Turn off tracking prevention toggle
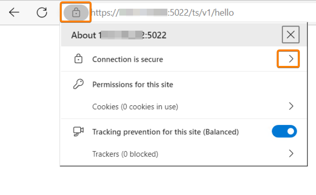 click(x=284, y=132)
